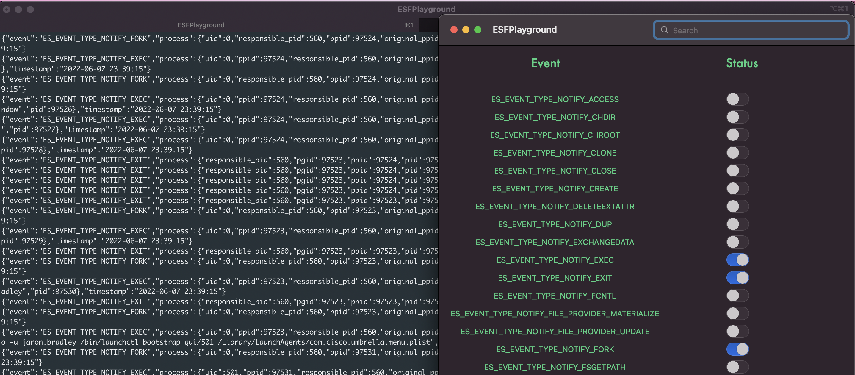Click the green zoom button of ESFPlayground

(x=477, y=30)
